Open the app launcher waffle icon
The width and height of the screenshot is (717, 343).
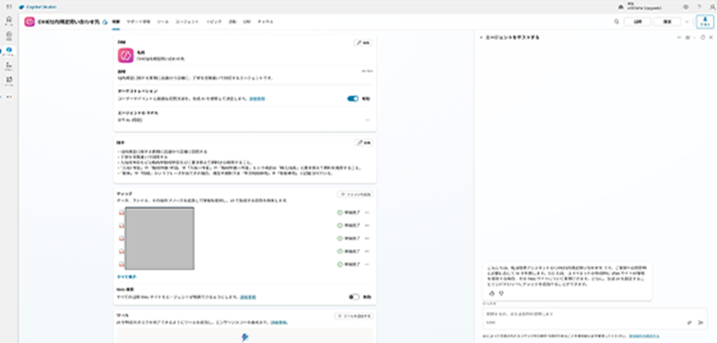point(8,6)
